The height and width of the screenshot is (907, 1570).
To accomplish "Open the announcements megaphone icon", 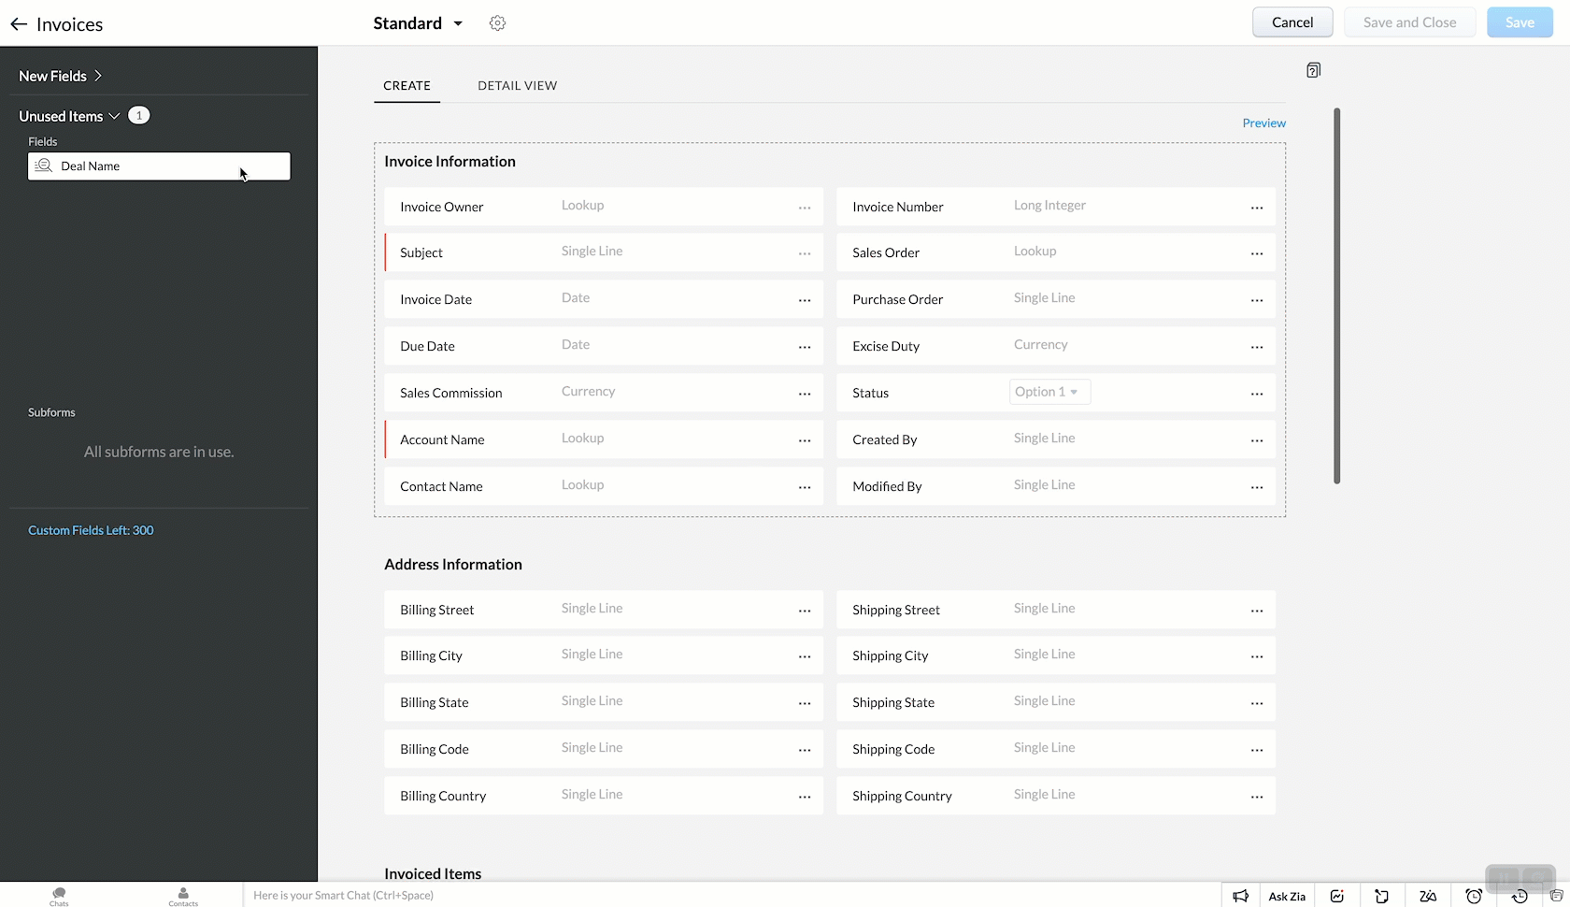I will point(1240,896).
